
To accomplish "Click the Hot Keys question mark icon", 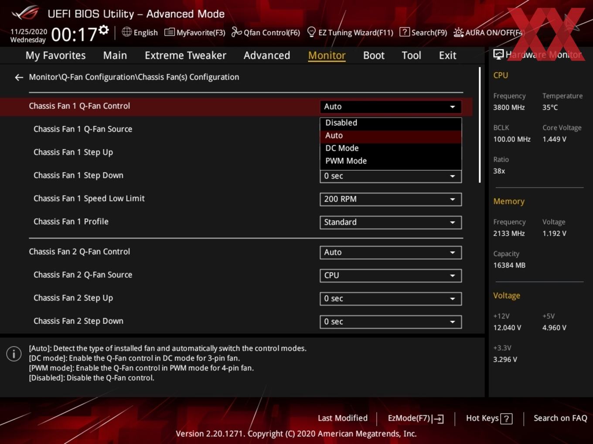I will 506,419.
